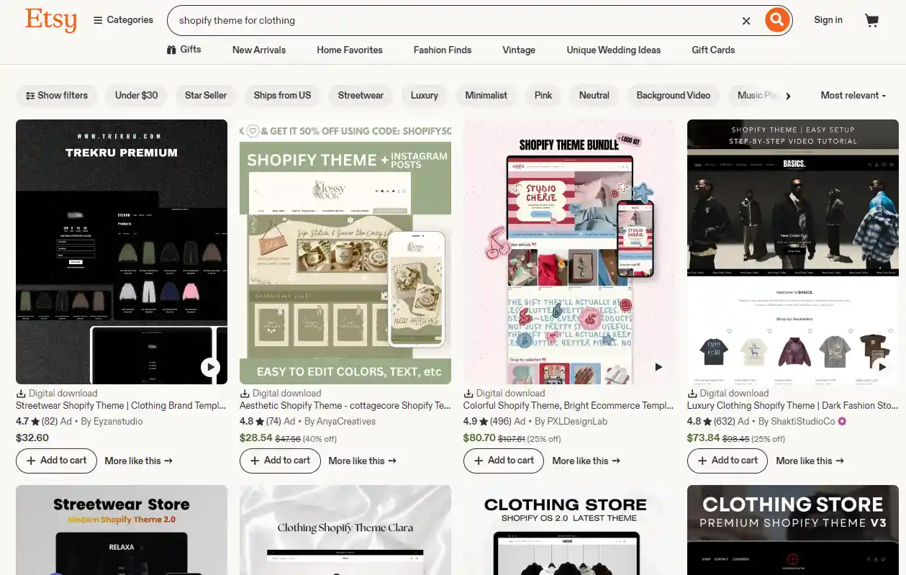Viewport: 906px width, 575px height.
Task: Open the Gifts navigation link
Action: click(x=184, y=50)
